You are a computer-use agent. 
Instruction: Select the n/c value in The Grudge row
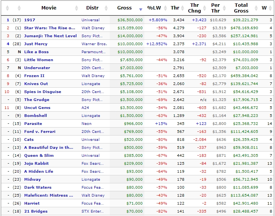[203, 100]
